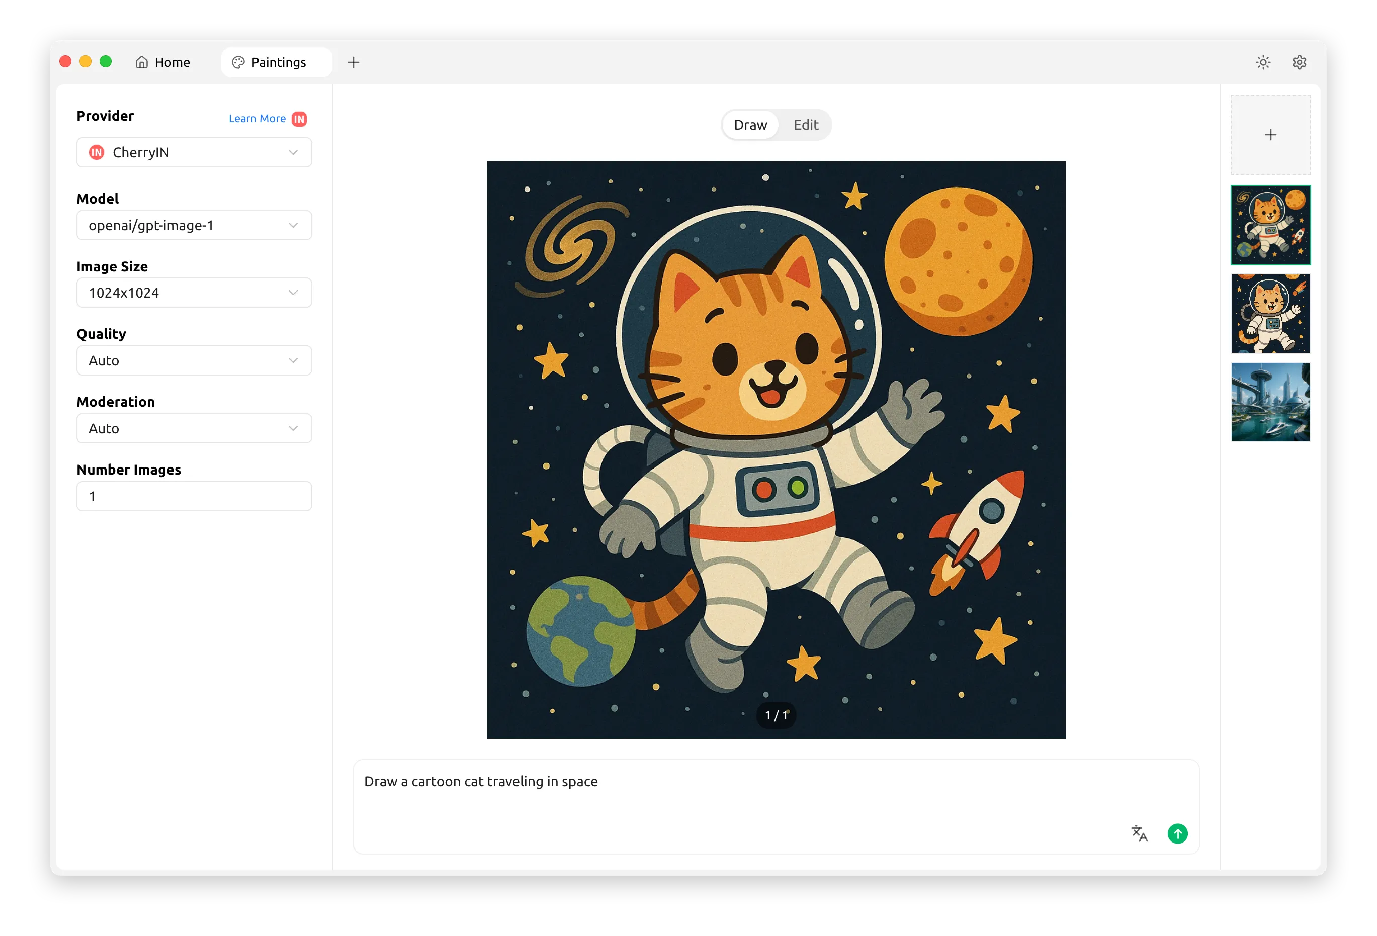Select the futuristic city painting thumbnail
The image size is (1377, 936).
click(1270, 402)
